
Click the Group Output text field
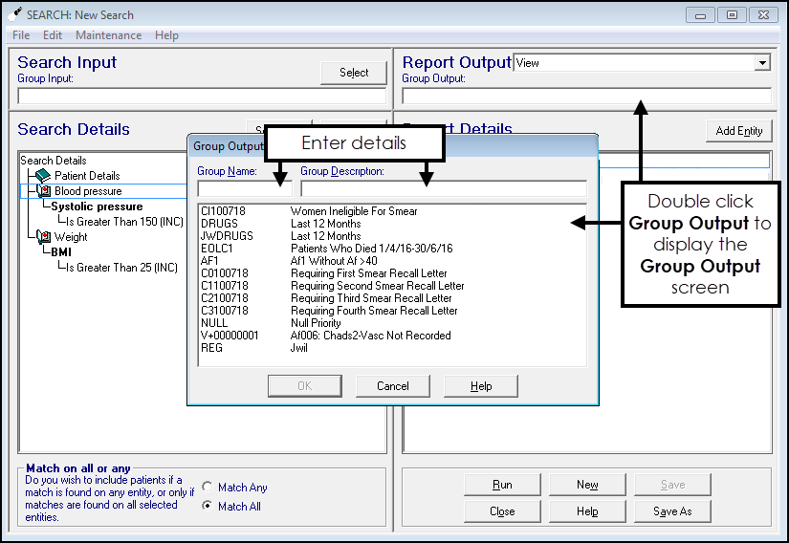coord(585,96)
